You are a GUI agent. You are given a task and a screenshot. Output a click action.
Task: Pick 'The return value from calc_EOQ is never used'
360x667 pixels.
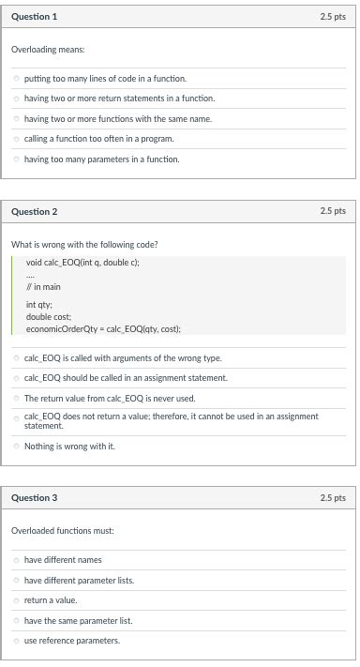[x=16, y=399]
